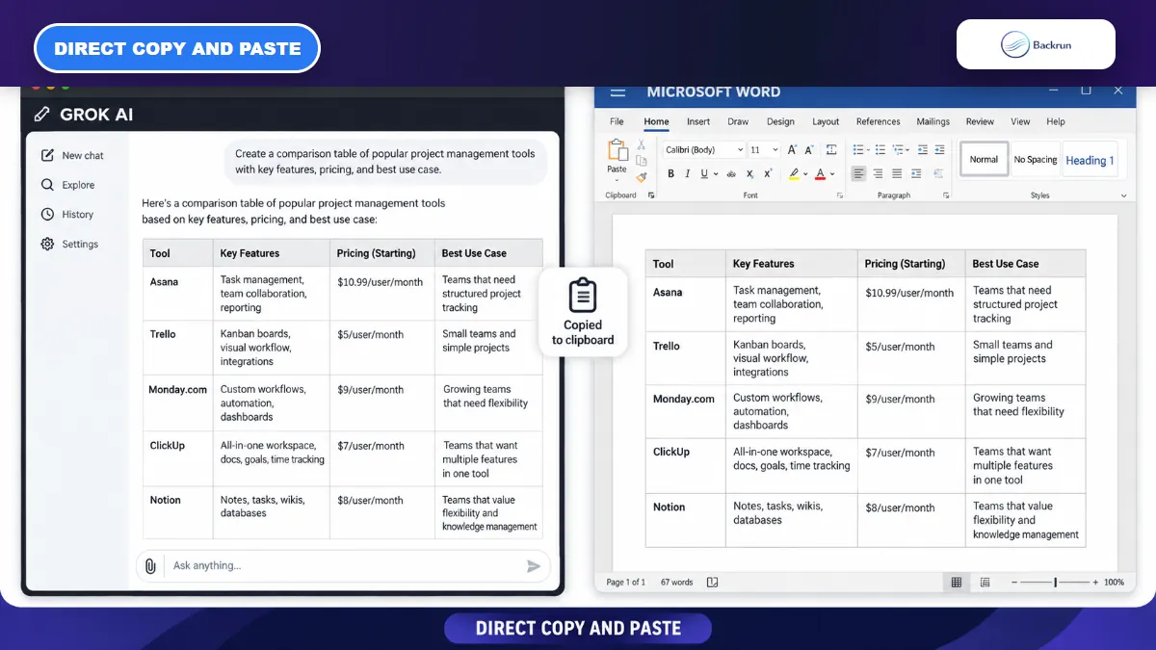Open the highlight color dropdown arrow

(805, 174)
